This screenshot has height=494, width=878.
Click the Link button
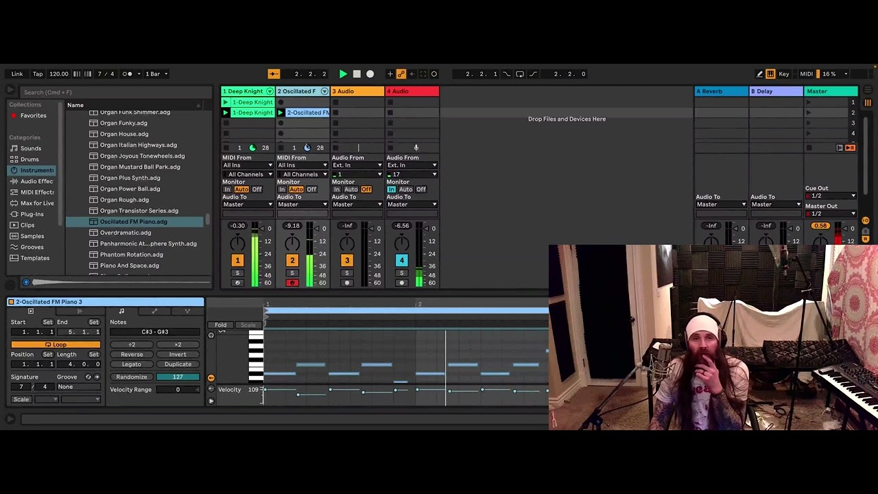tap(17, 73)
